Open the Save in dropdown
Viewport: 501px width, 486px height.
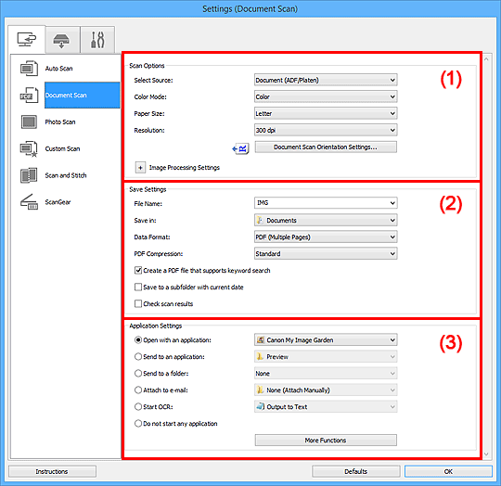click(x=326, y=221)
